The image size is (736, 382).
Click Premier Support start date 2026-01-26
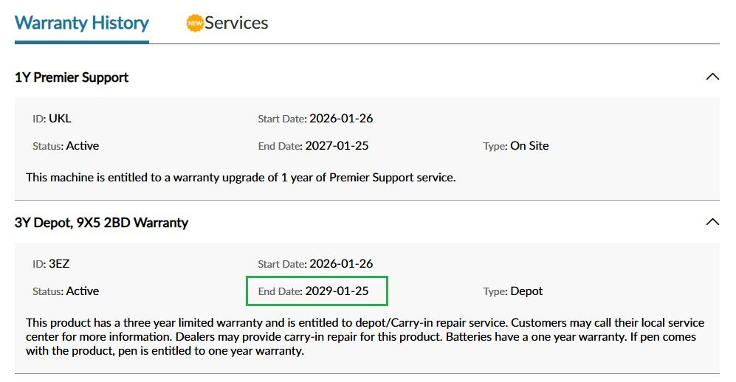point(341,119)
